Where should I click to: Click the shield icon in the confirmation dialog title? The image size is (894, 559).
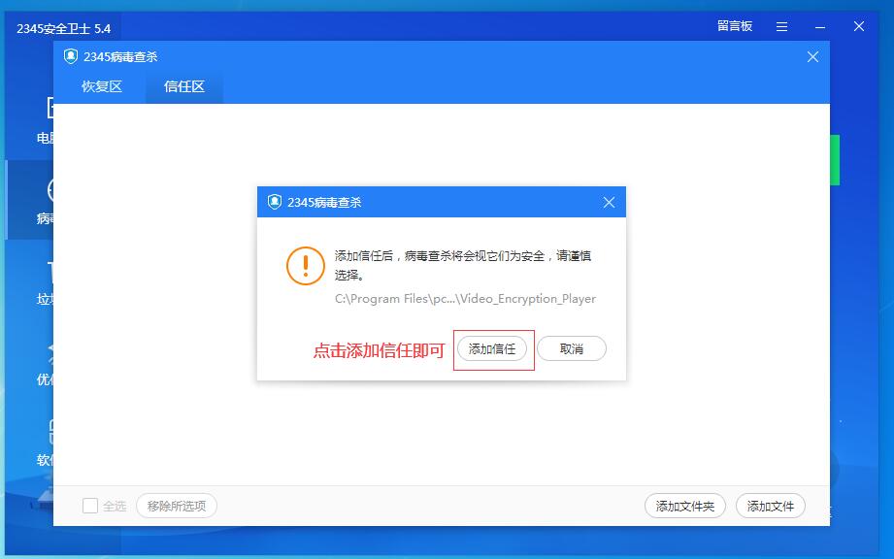(275, 202)
